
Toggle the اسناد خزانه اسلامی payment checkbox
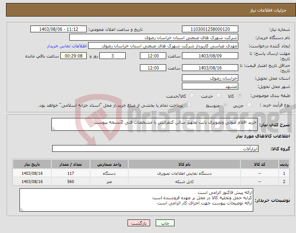(188, 104)
